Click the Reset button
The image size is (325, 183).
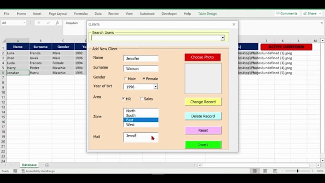pyautogui.click(x=203, y=130)
